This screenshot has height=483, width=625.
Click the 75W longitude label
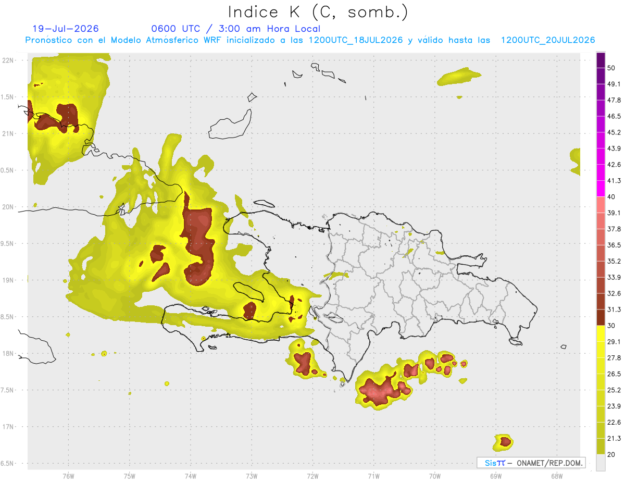click(x=130, y=476)
